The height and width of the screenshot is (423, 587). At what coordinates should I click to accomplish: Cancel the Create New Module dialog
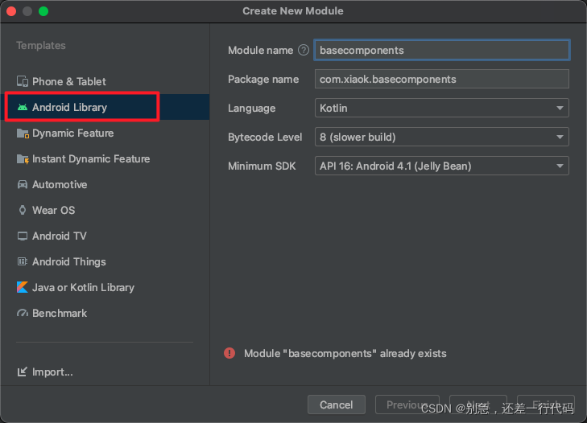point(337,405)
